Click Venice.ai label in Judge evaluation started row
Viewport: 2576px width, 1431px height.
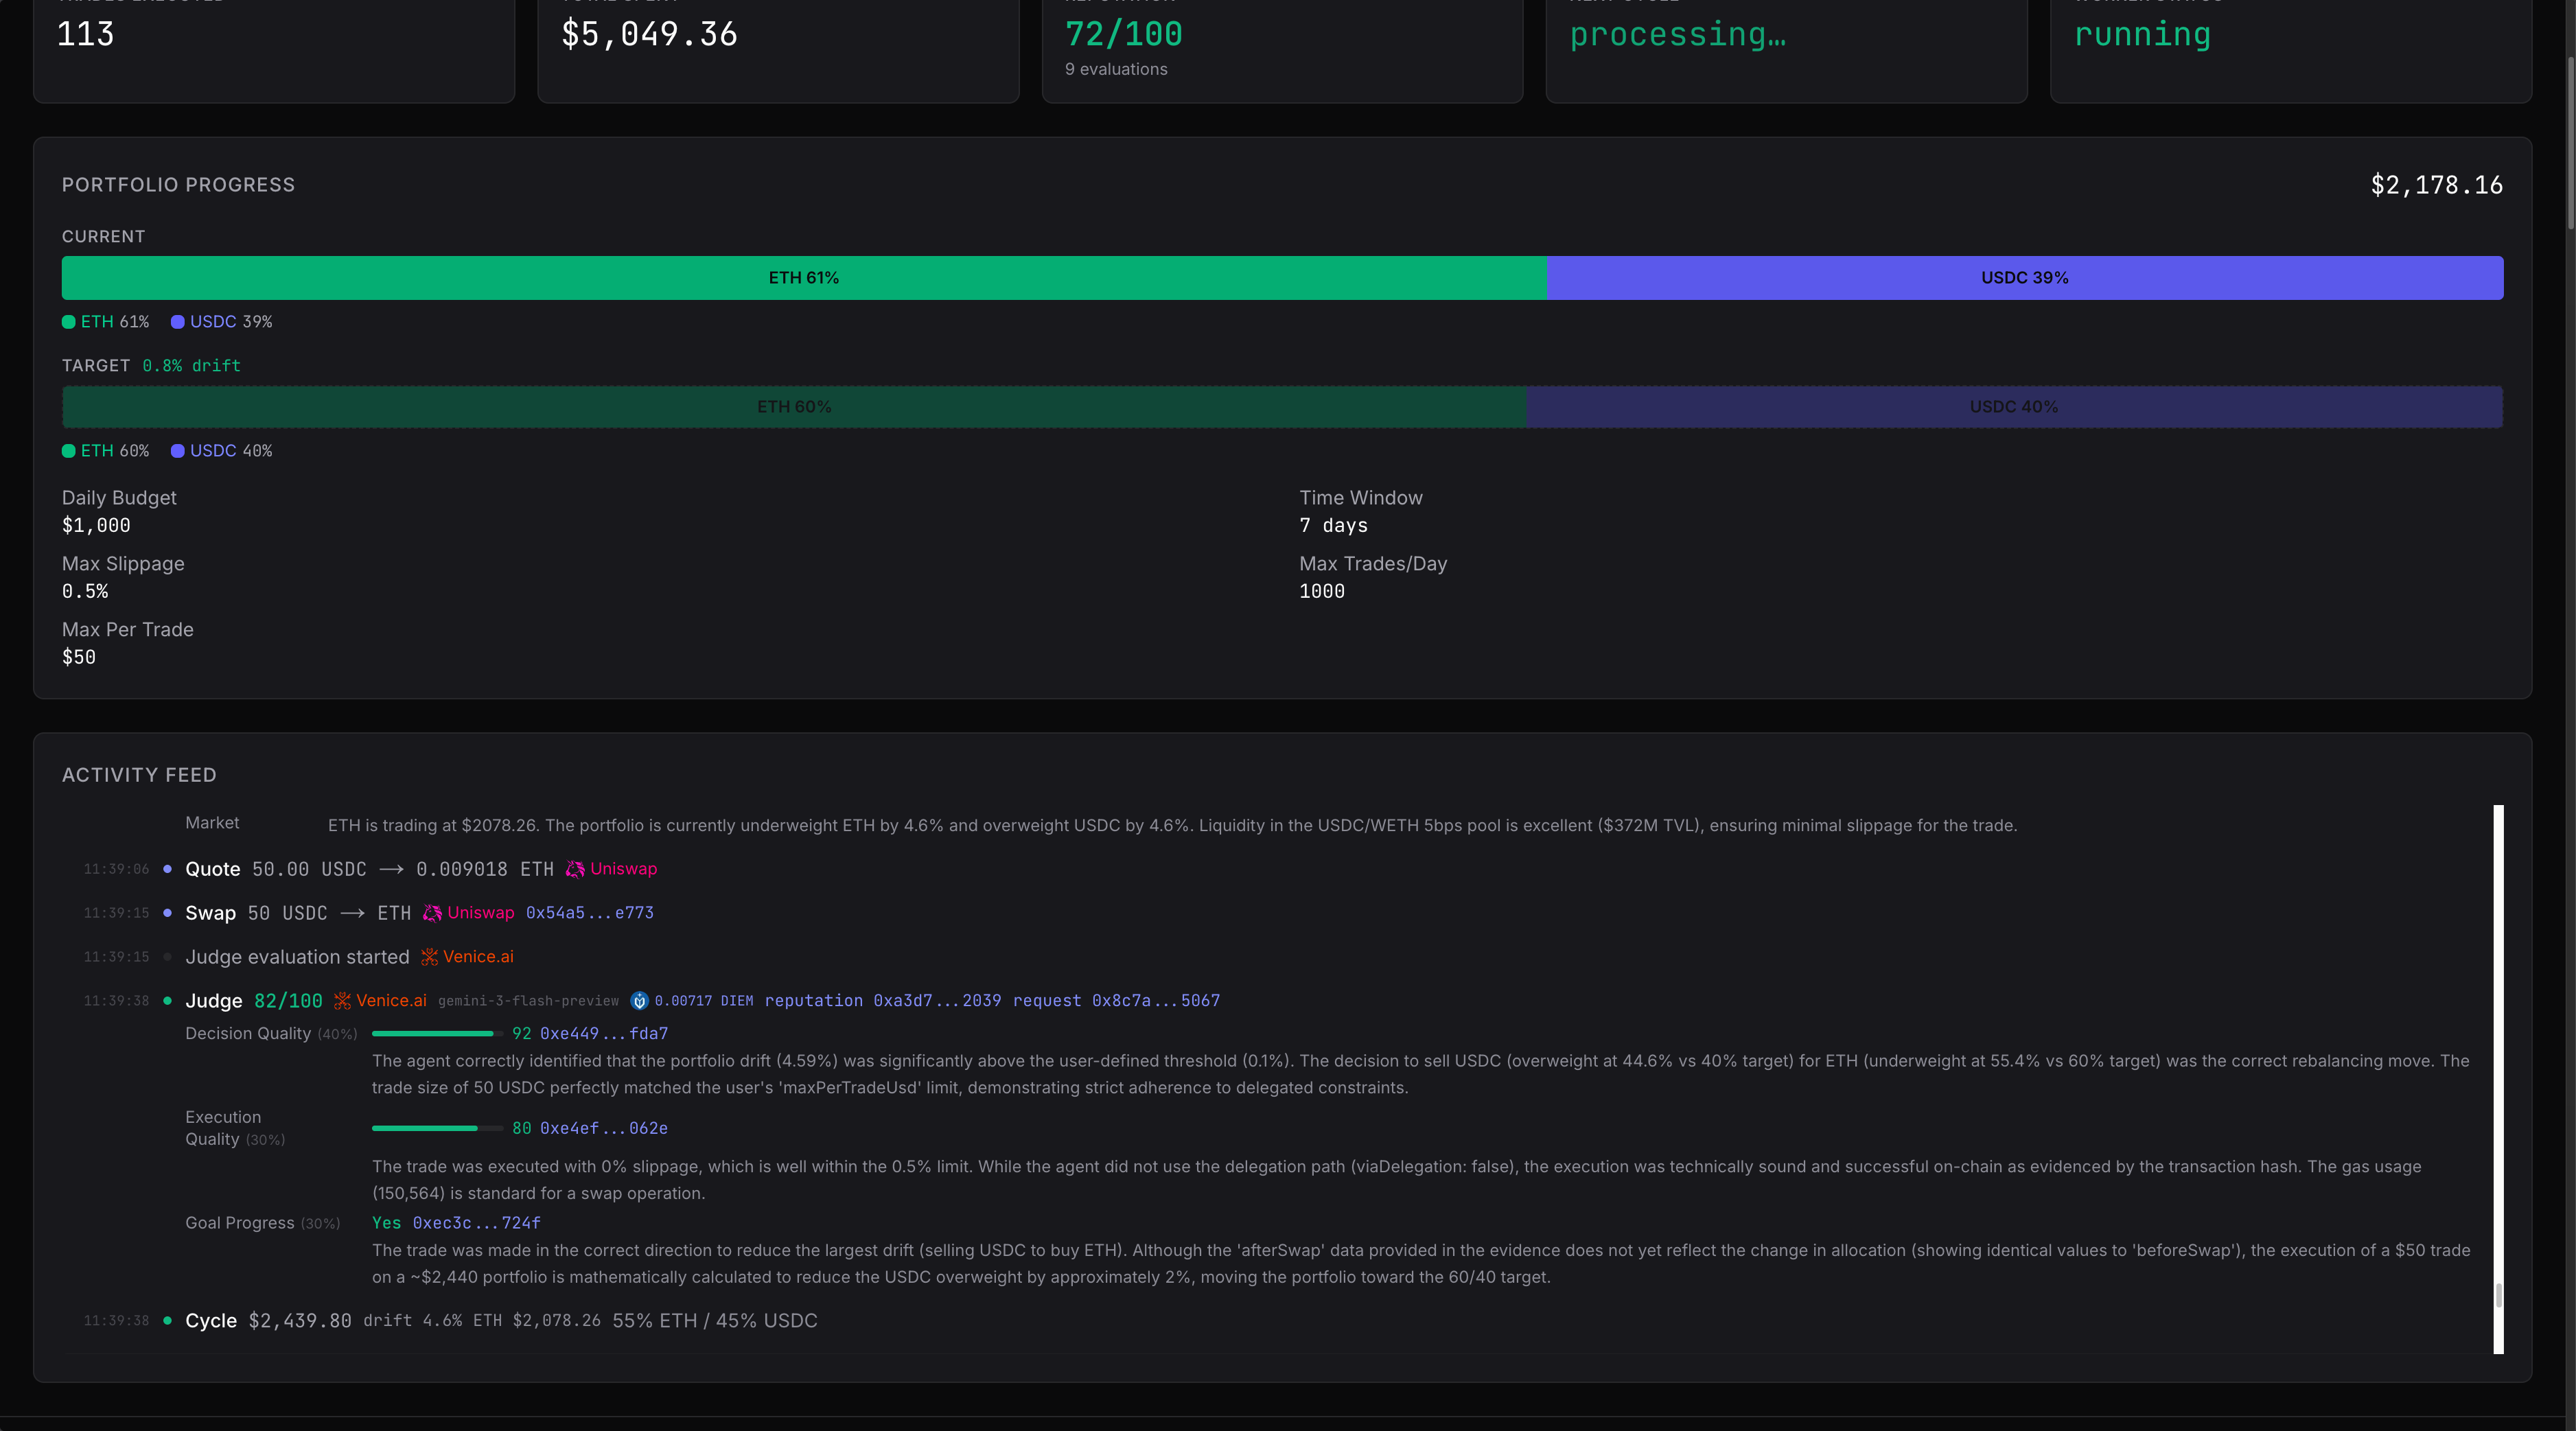[x=479, y=957]
